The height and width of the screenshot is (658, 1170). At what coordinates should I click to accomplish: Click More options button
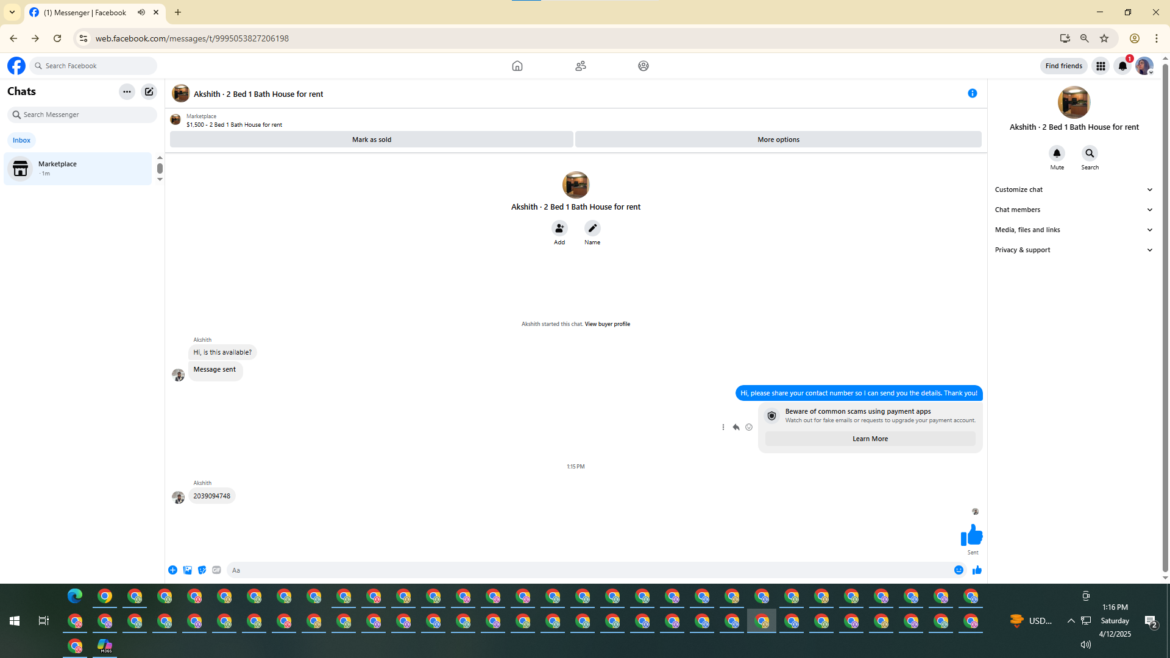tap(779, 140)
